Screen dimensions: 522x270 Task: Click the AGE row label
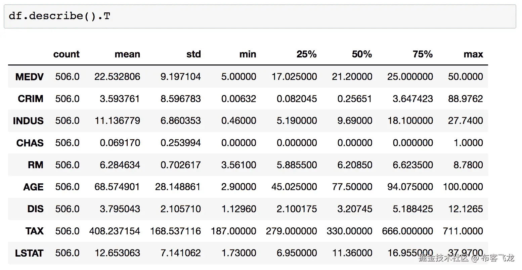coord(33,187)
